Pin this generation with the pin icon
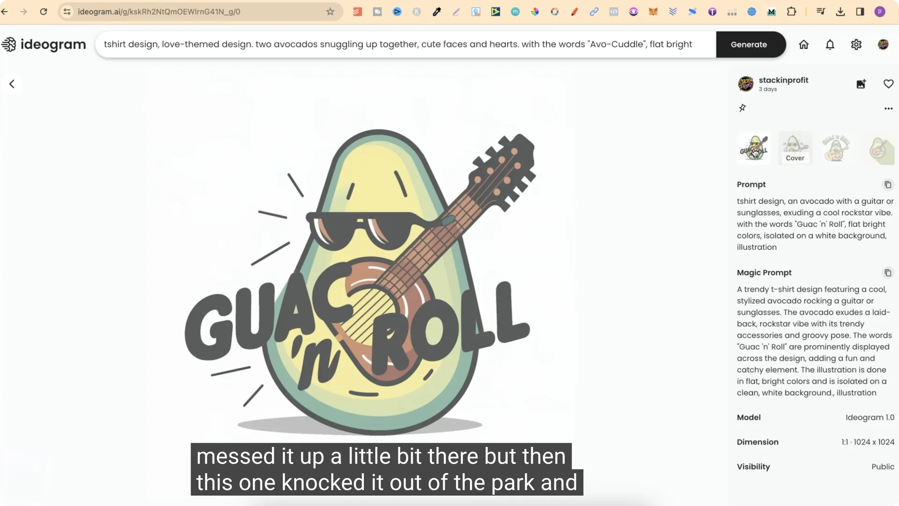This screenshot has height=506, width=899. (x=742, y=108)
